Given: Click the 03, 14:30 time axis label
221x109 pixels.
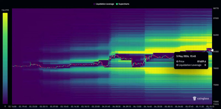Looking at the screenshot, I should click(x=75, y=107).
